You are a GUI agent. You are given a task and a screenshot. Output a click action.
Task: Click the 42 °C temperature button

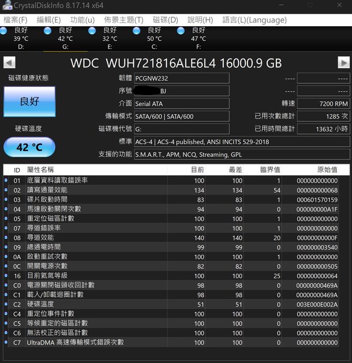coord(30,147)
